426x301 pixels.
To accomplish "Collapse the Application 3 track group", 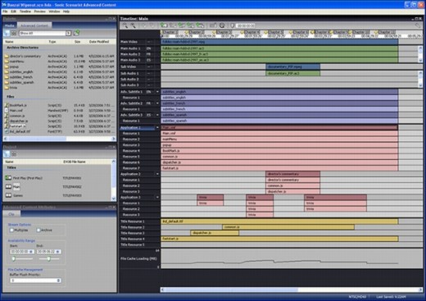I will click(157, 197).
